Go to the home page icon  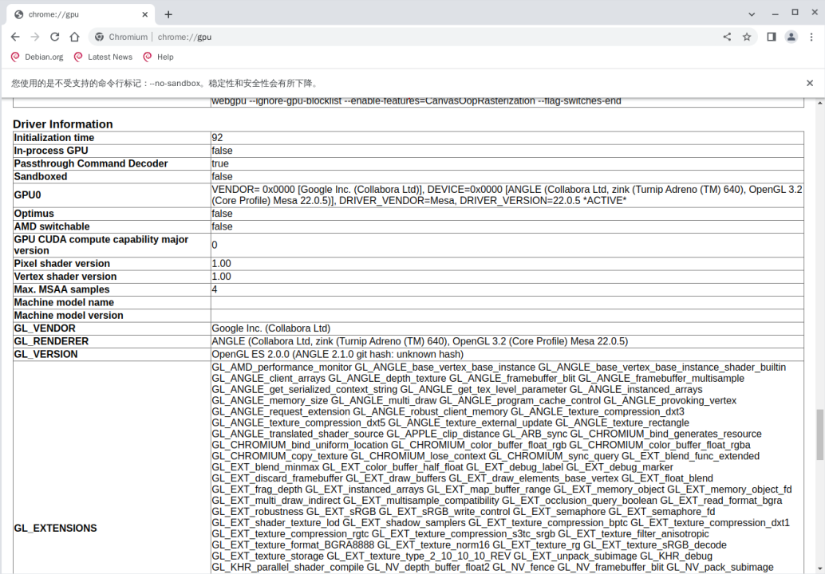click(x=74, y=37)
